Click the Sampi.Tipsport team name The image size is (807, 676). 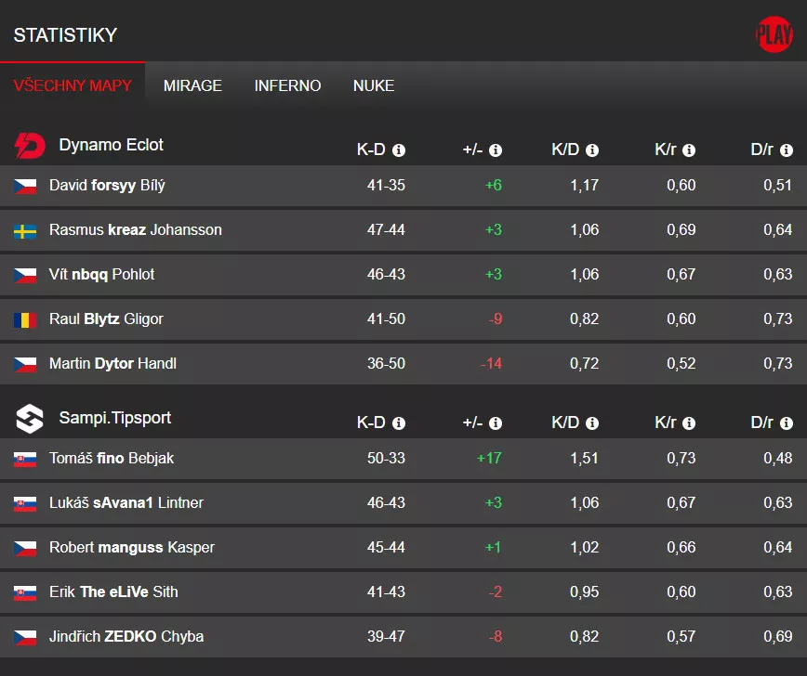tap(115, 418)
